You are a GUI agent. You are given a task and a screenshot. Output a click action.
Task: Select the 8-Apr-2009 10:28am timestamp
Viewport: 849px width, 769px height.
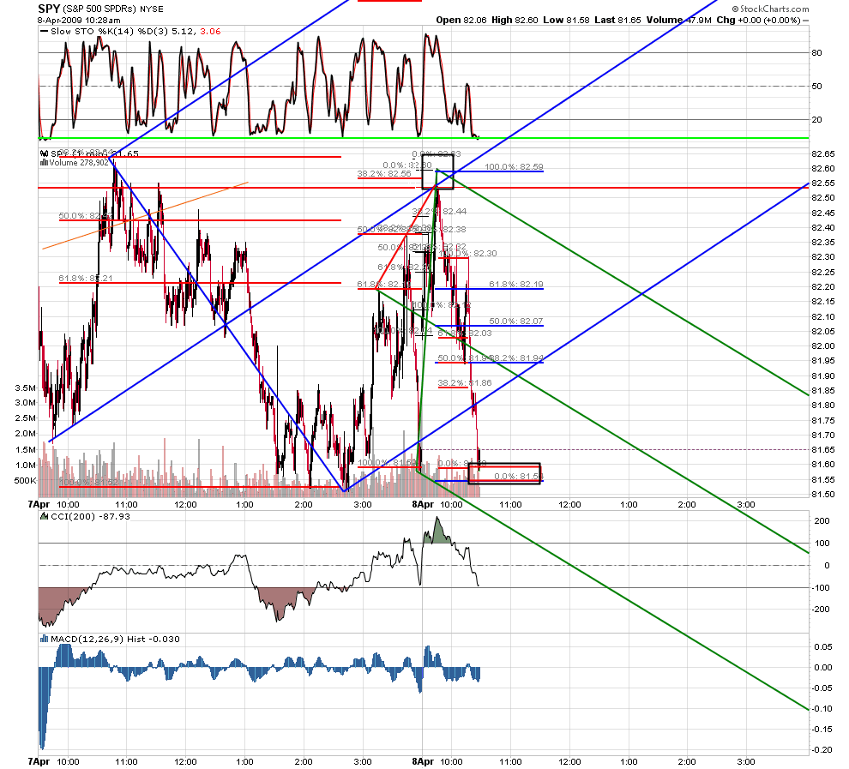79,20
